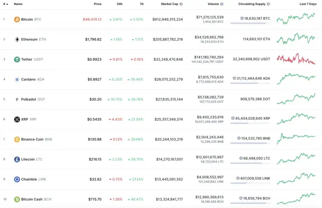This screenshot has width=322, height=208.
Task: Open Ethereum's 7-day sparkline chart
Action: (x=296, y=38)
